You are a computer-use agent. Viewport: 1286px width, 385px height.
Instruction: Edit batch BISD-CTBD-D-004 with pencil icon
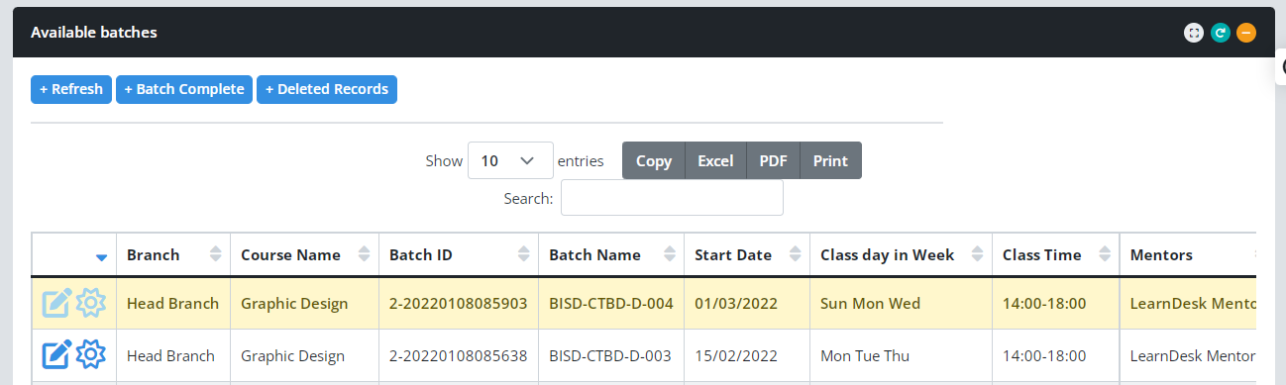56,304
